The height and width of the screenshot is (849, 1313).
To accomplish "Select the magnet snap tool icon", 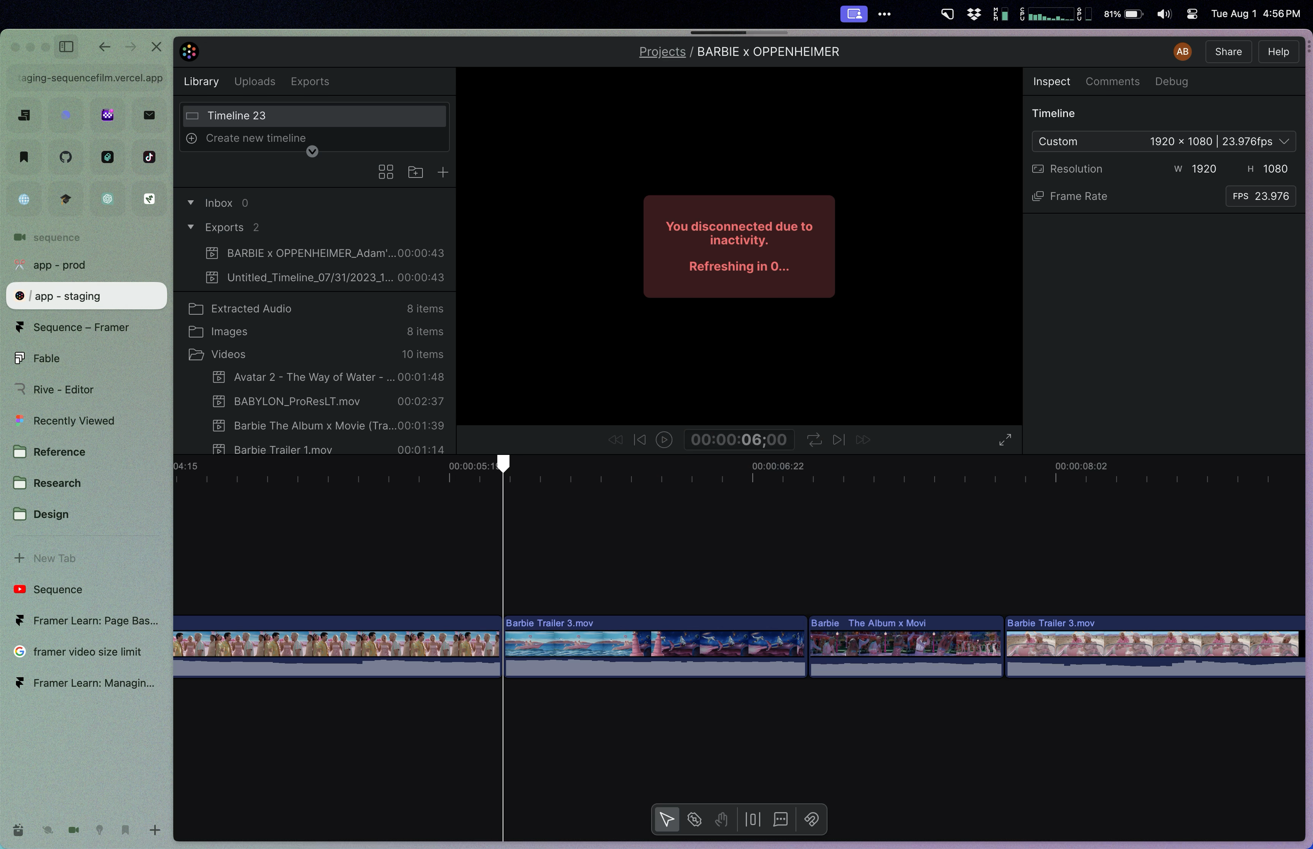I will click(812, 819).
